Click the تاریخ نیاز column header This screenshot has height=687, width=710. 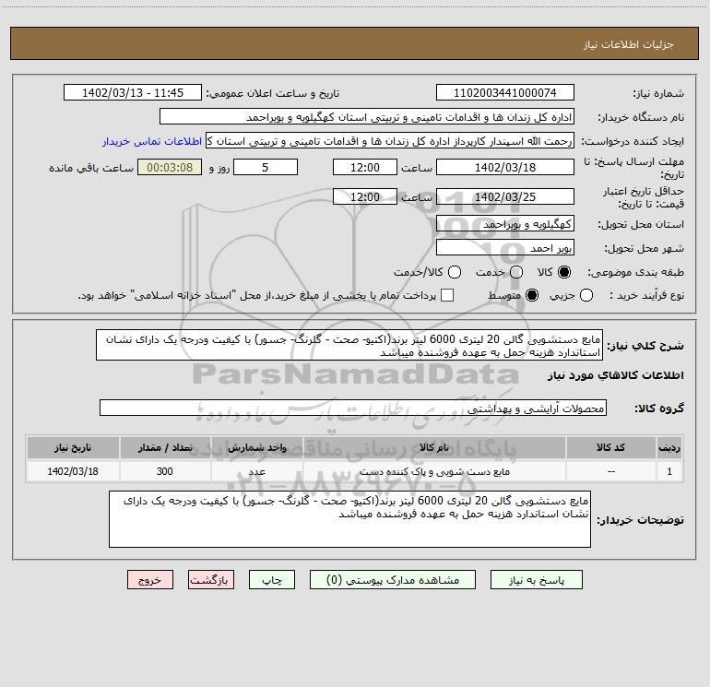(x=73, y=448)
